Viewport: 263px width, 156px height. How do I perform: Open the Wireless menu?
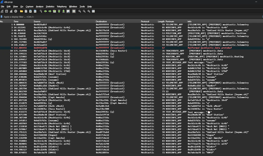pyautogui.click(x=73, y=7)
